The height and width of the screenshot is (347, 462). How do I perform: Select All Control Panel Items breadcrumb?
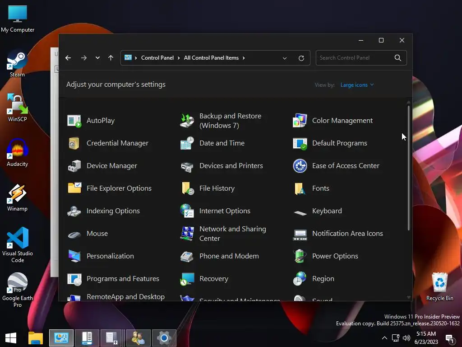(x=211, y=58)
